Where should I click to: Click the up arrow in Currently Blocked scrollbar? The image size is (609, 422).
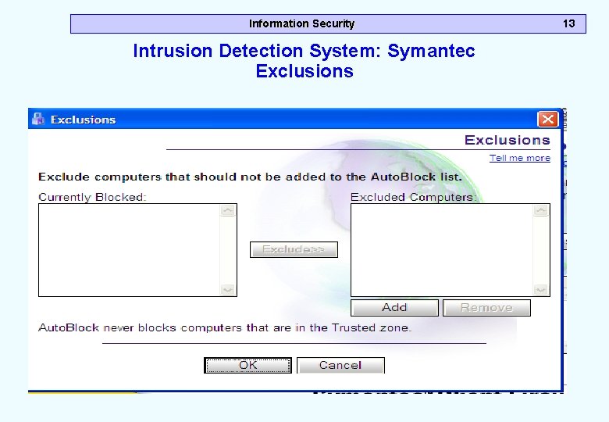(228, 210)
